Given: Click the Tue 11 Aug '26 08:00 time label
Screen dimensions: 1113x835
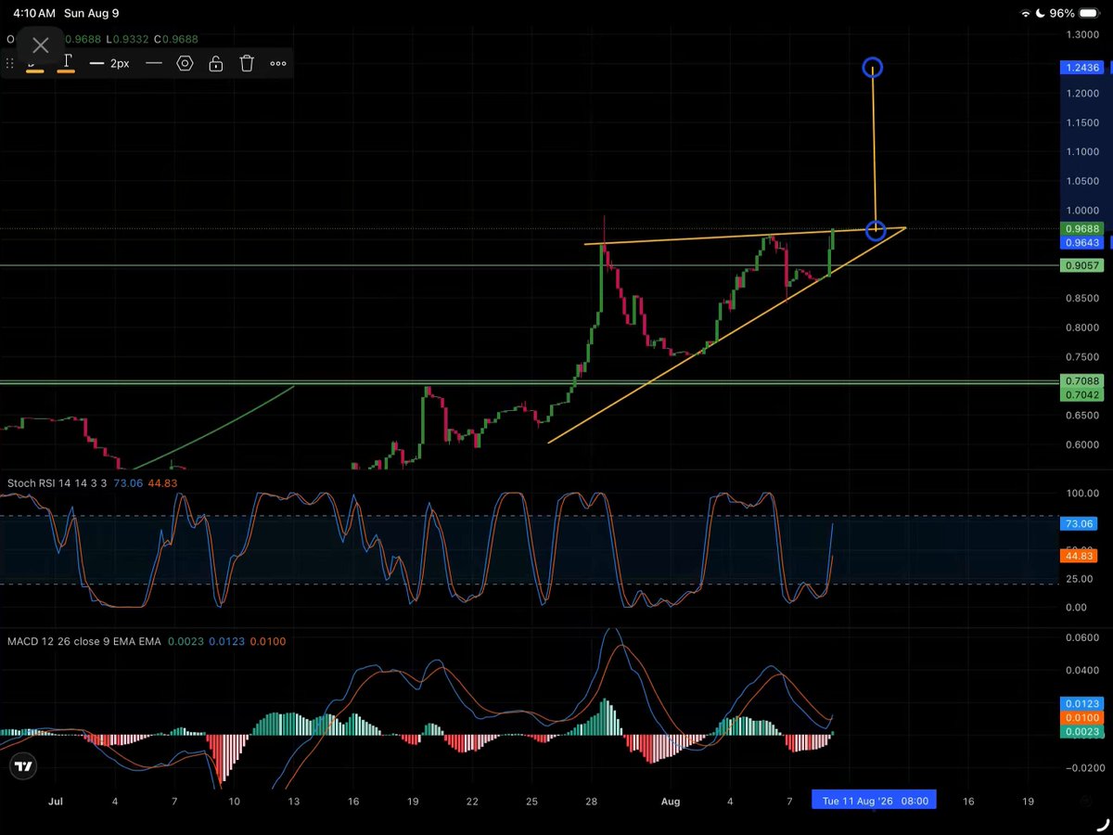Looking at the screenshot, I should (873, 801).
